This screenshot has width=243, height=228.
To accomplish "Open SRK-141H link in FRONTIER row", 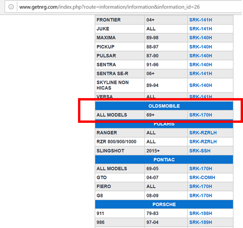I will pyautogui.click(x=201, y=20).
